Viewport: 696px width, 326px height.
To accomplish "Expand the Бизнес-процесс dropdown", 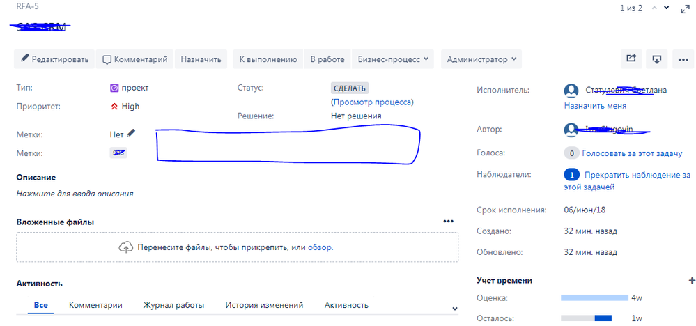I will (394, 59).
